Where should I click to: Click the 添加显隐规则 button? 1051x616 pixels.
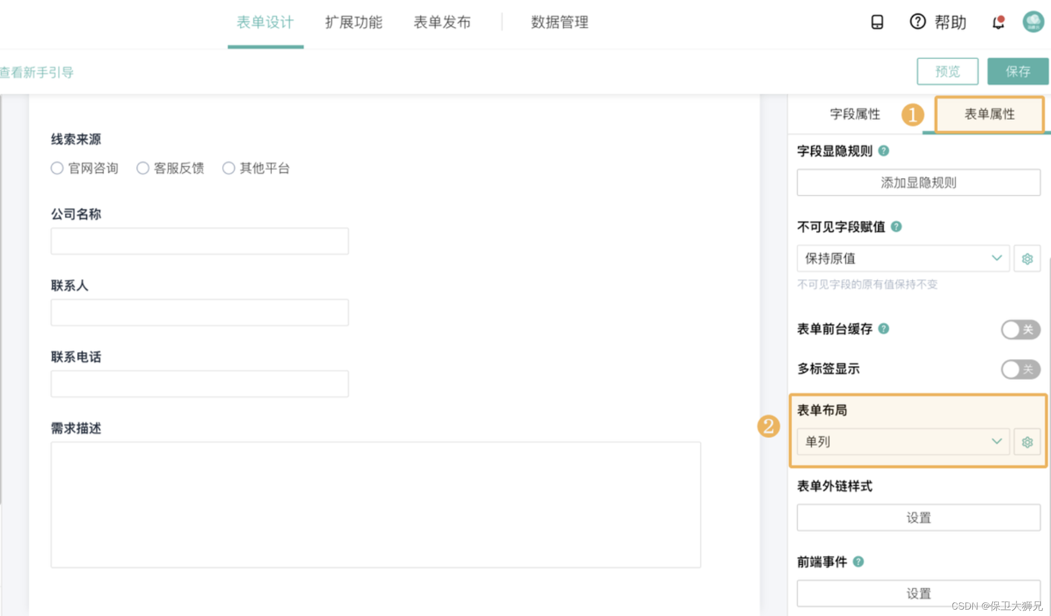(918, 182)
